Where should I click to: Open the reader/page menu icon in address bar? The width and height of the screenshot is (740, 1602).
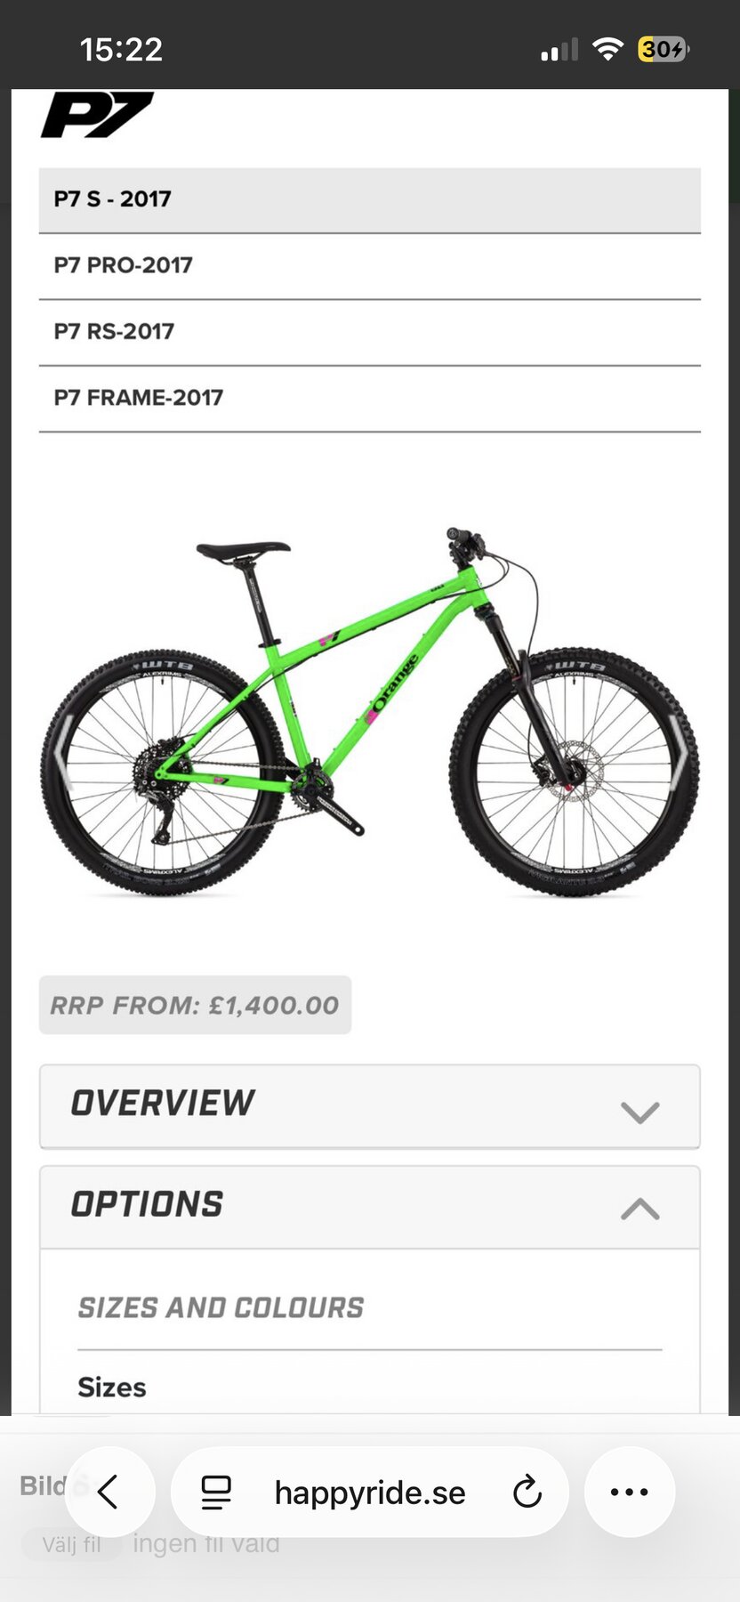tap(216, 1493)
